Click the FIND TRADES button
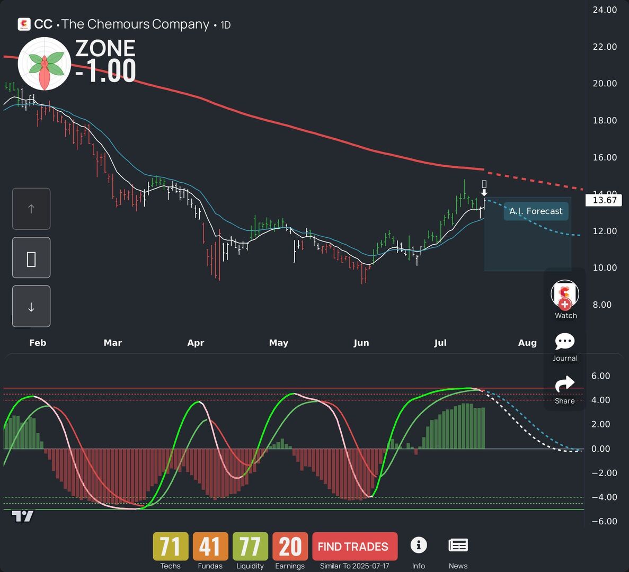This screenshot has width=629, height=572. coord(355,546)
